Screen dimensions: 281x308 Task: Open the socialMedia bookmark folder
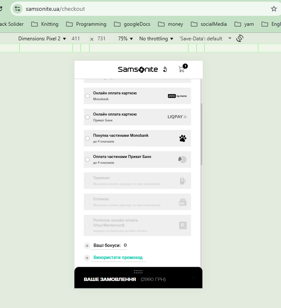(x=209, y=24)
